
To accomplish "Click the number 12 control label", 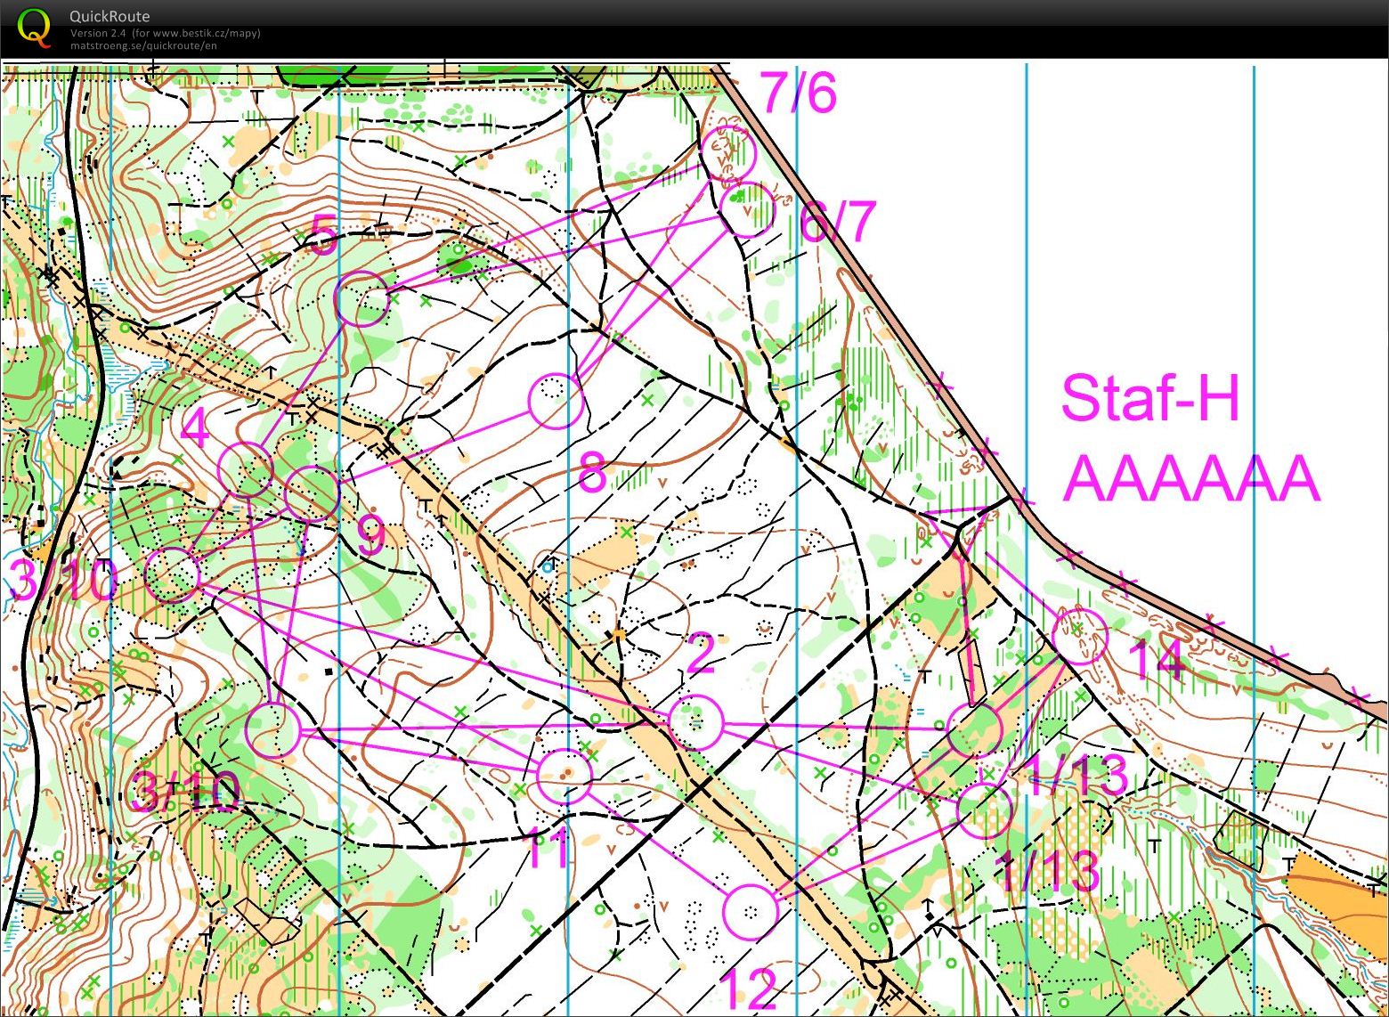I will tap(746, 988).
